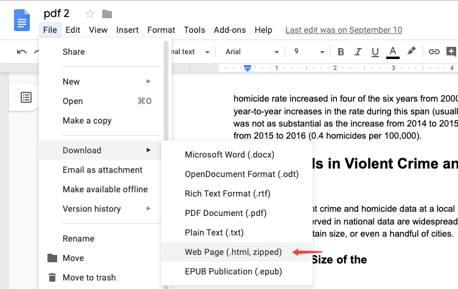Click the trash icon beside Move to trash
The height and width of the screenshot is (289, 458).
[52, 277]
